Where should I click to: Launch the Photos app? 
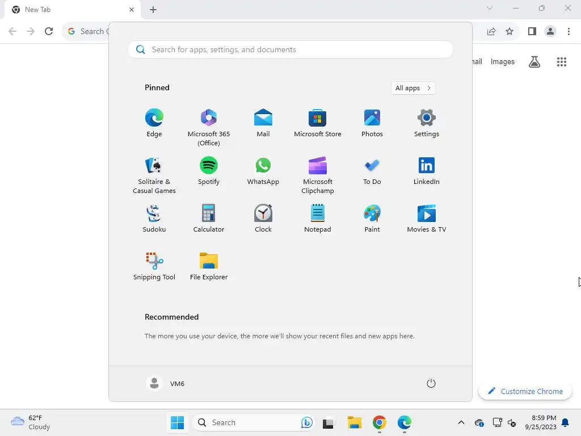(372, 123)
